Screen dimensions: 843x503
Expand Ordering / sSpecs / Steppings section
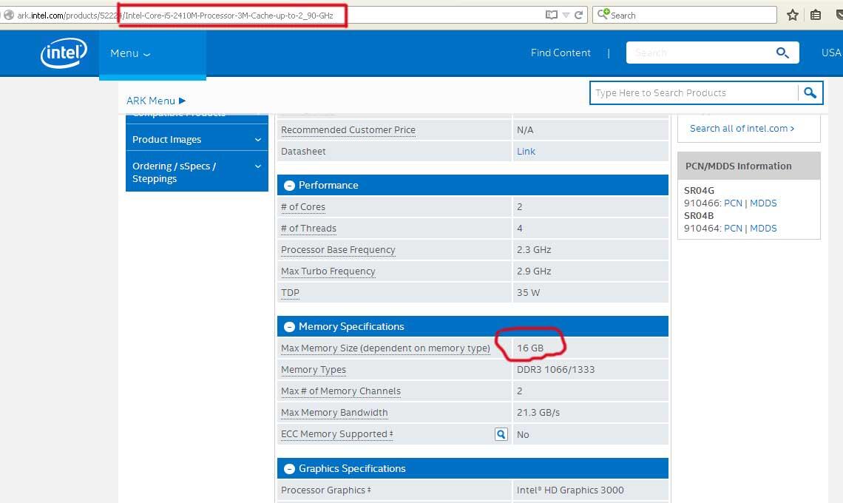pyautogui.click(x=197, y=172)
